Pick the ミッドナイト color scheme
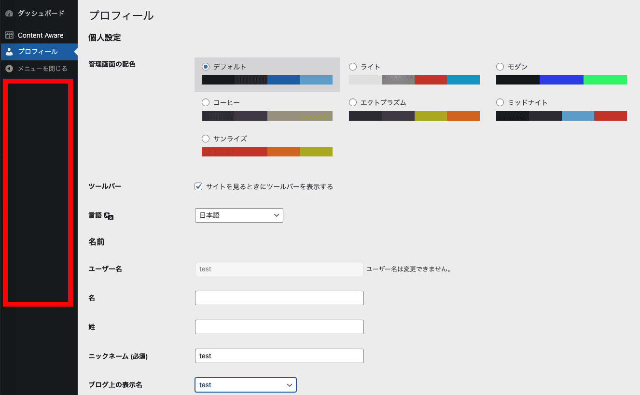640x395 pixels. click(x=500, y=102)
